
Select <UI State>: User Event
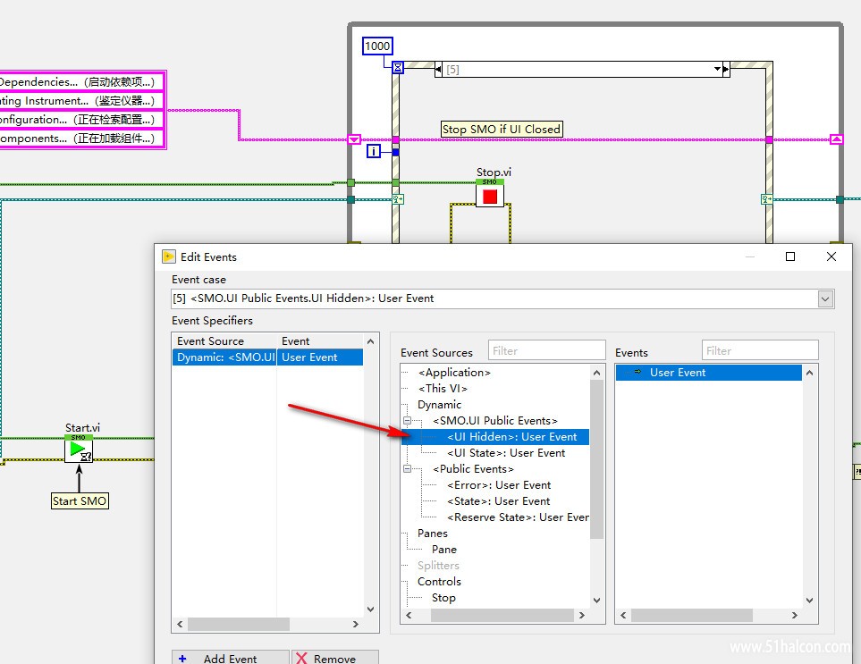point(506,453)
